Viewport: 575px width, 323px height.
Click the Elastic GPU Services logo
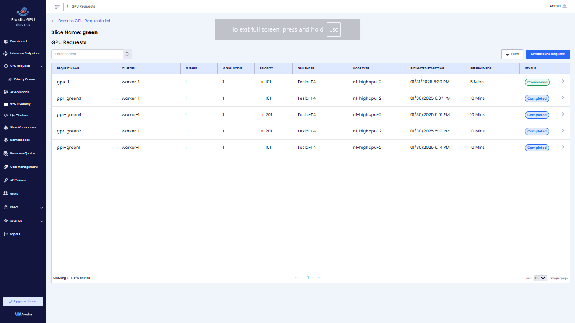[x=23, y=16]
